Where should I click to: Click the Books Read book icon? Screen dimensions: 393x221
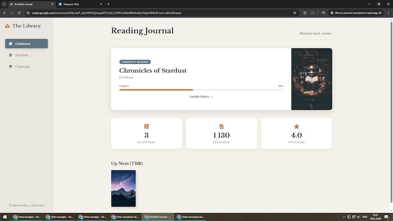point(147,127)
